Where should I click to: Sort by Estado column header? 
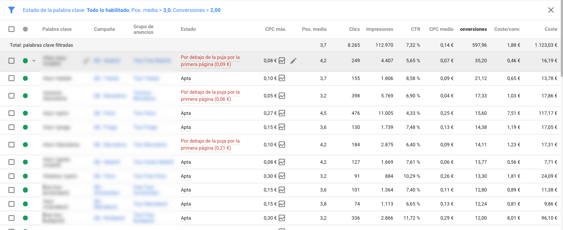[x=188, y=29]
